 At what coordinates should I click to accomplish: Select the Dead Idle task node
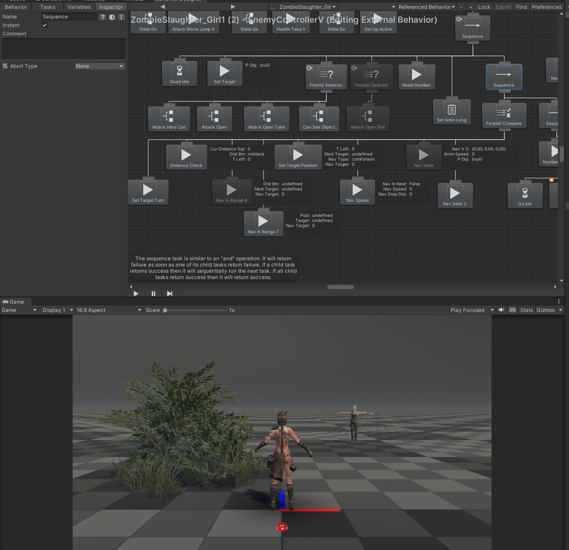(x=179, y=74)
